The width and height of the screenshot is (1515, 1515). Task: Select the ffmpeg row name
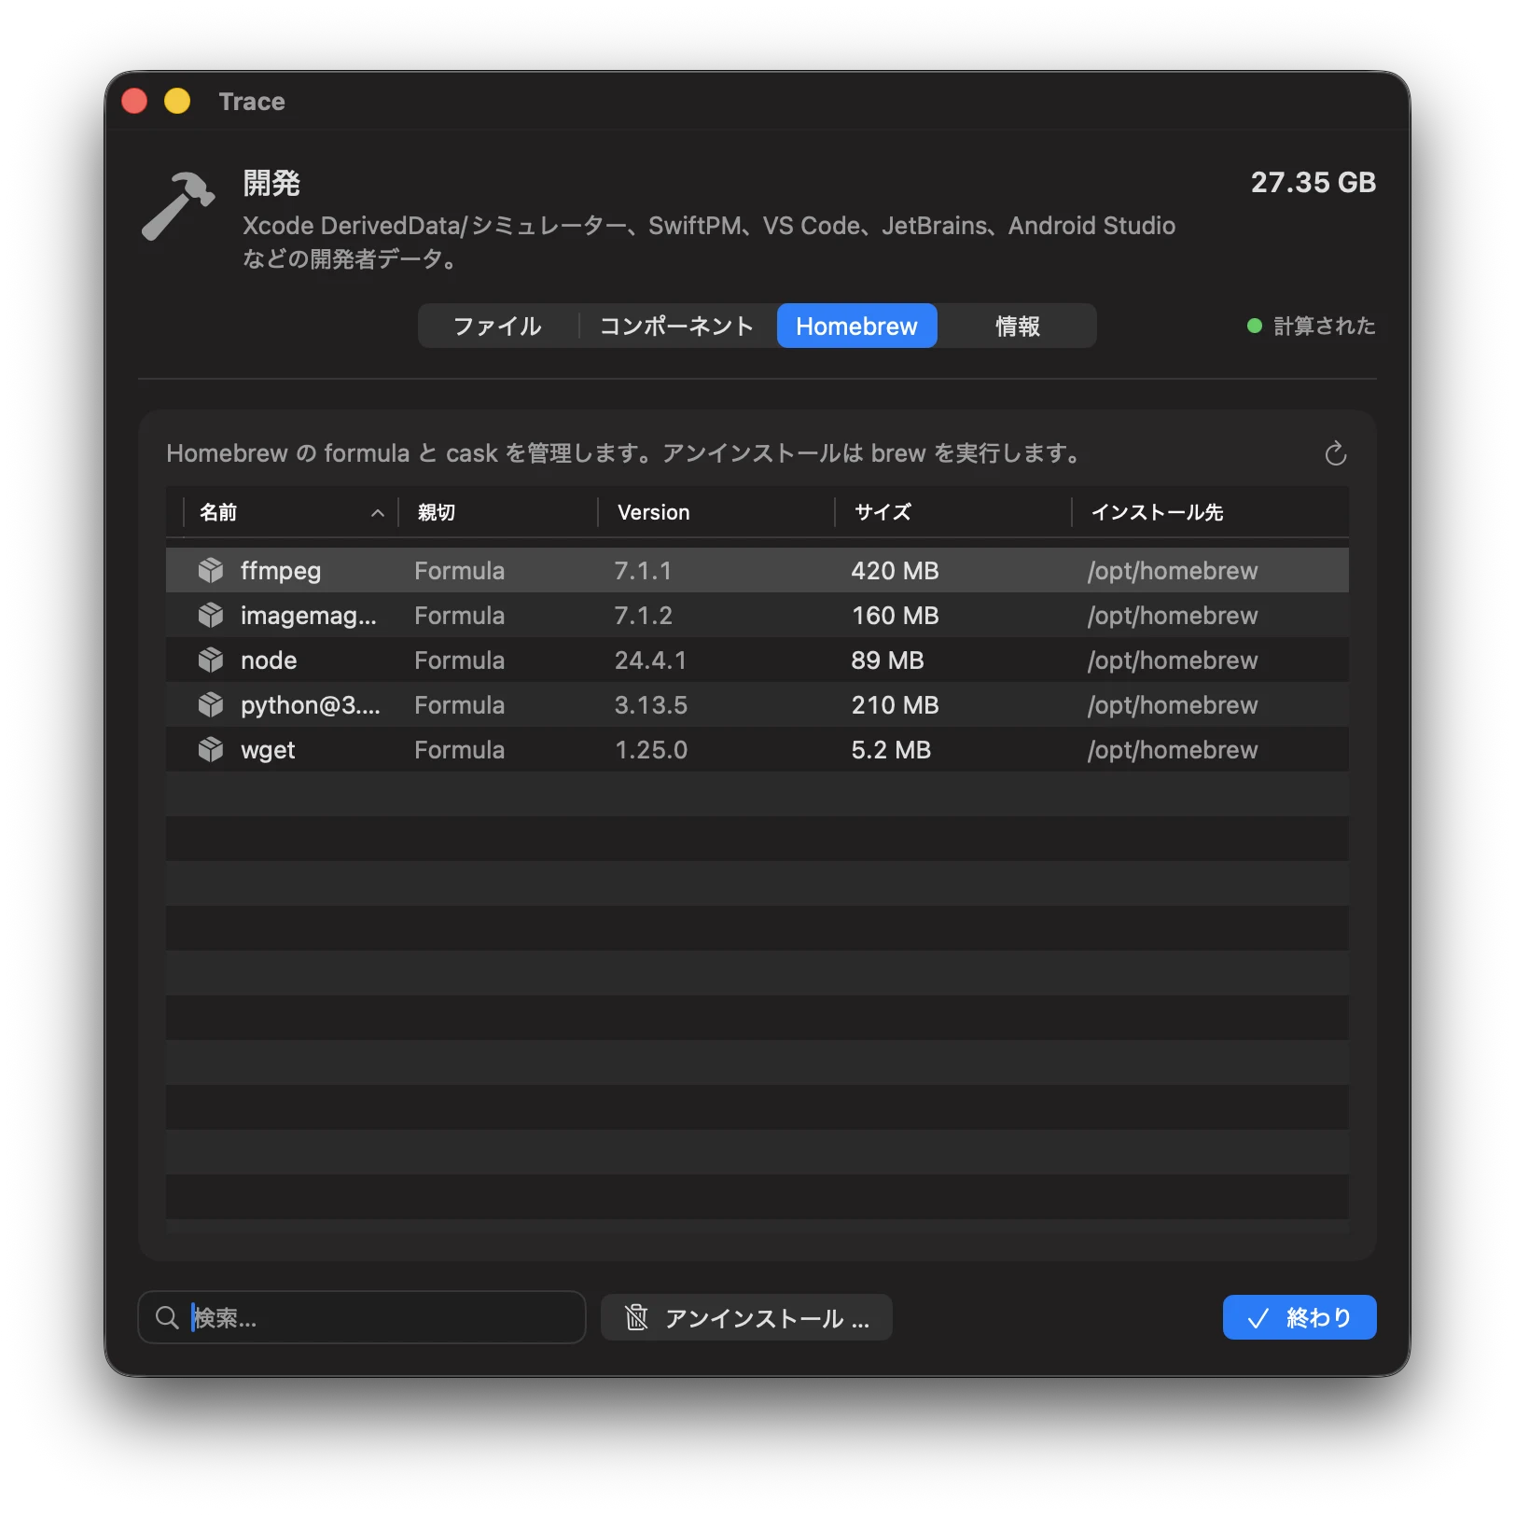tap(281, 570)
